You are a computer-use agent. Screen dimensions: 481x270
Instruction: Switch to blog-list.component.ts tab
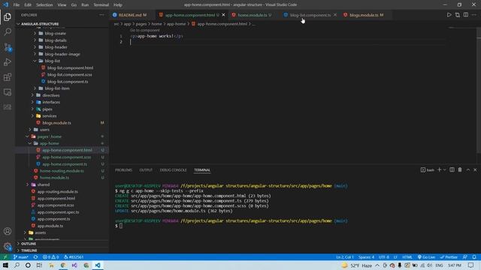point(310,15)
